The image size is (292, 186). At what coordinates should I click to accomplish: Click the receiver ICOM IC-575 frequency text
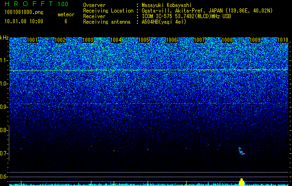pyautogui.click(x=186, y=16)
